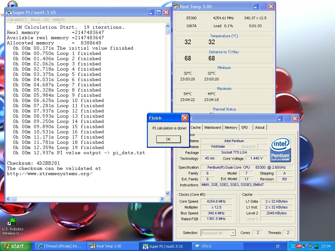This screenshot has width=335, height=251.
Task: Open the U.S. Robotics Wireless desktop shortcut
Action: (x=13, y=226)
